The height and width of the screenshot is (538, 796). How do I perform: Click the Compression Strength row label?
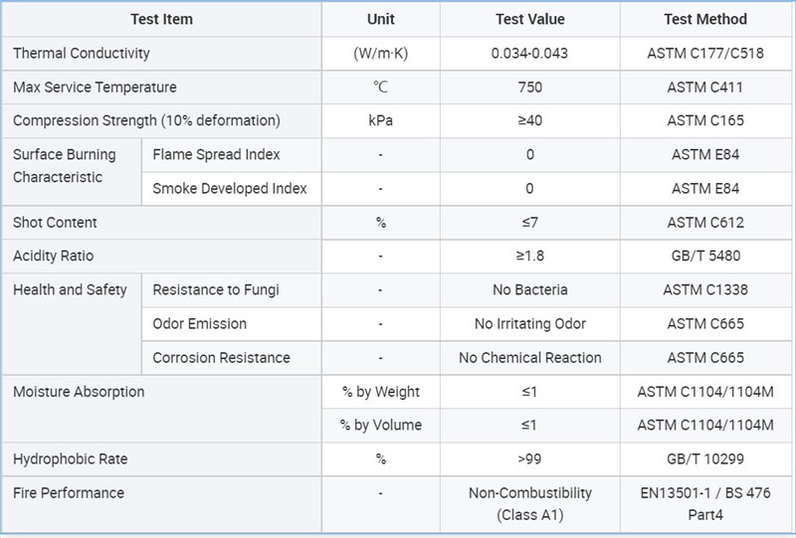pos(146,121)
